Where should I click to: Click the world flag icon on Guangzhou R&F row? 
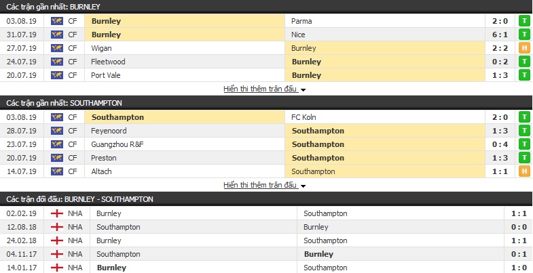coord(57,144)
